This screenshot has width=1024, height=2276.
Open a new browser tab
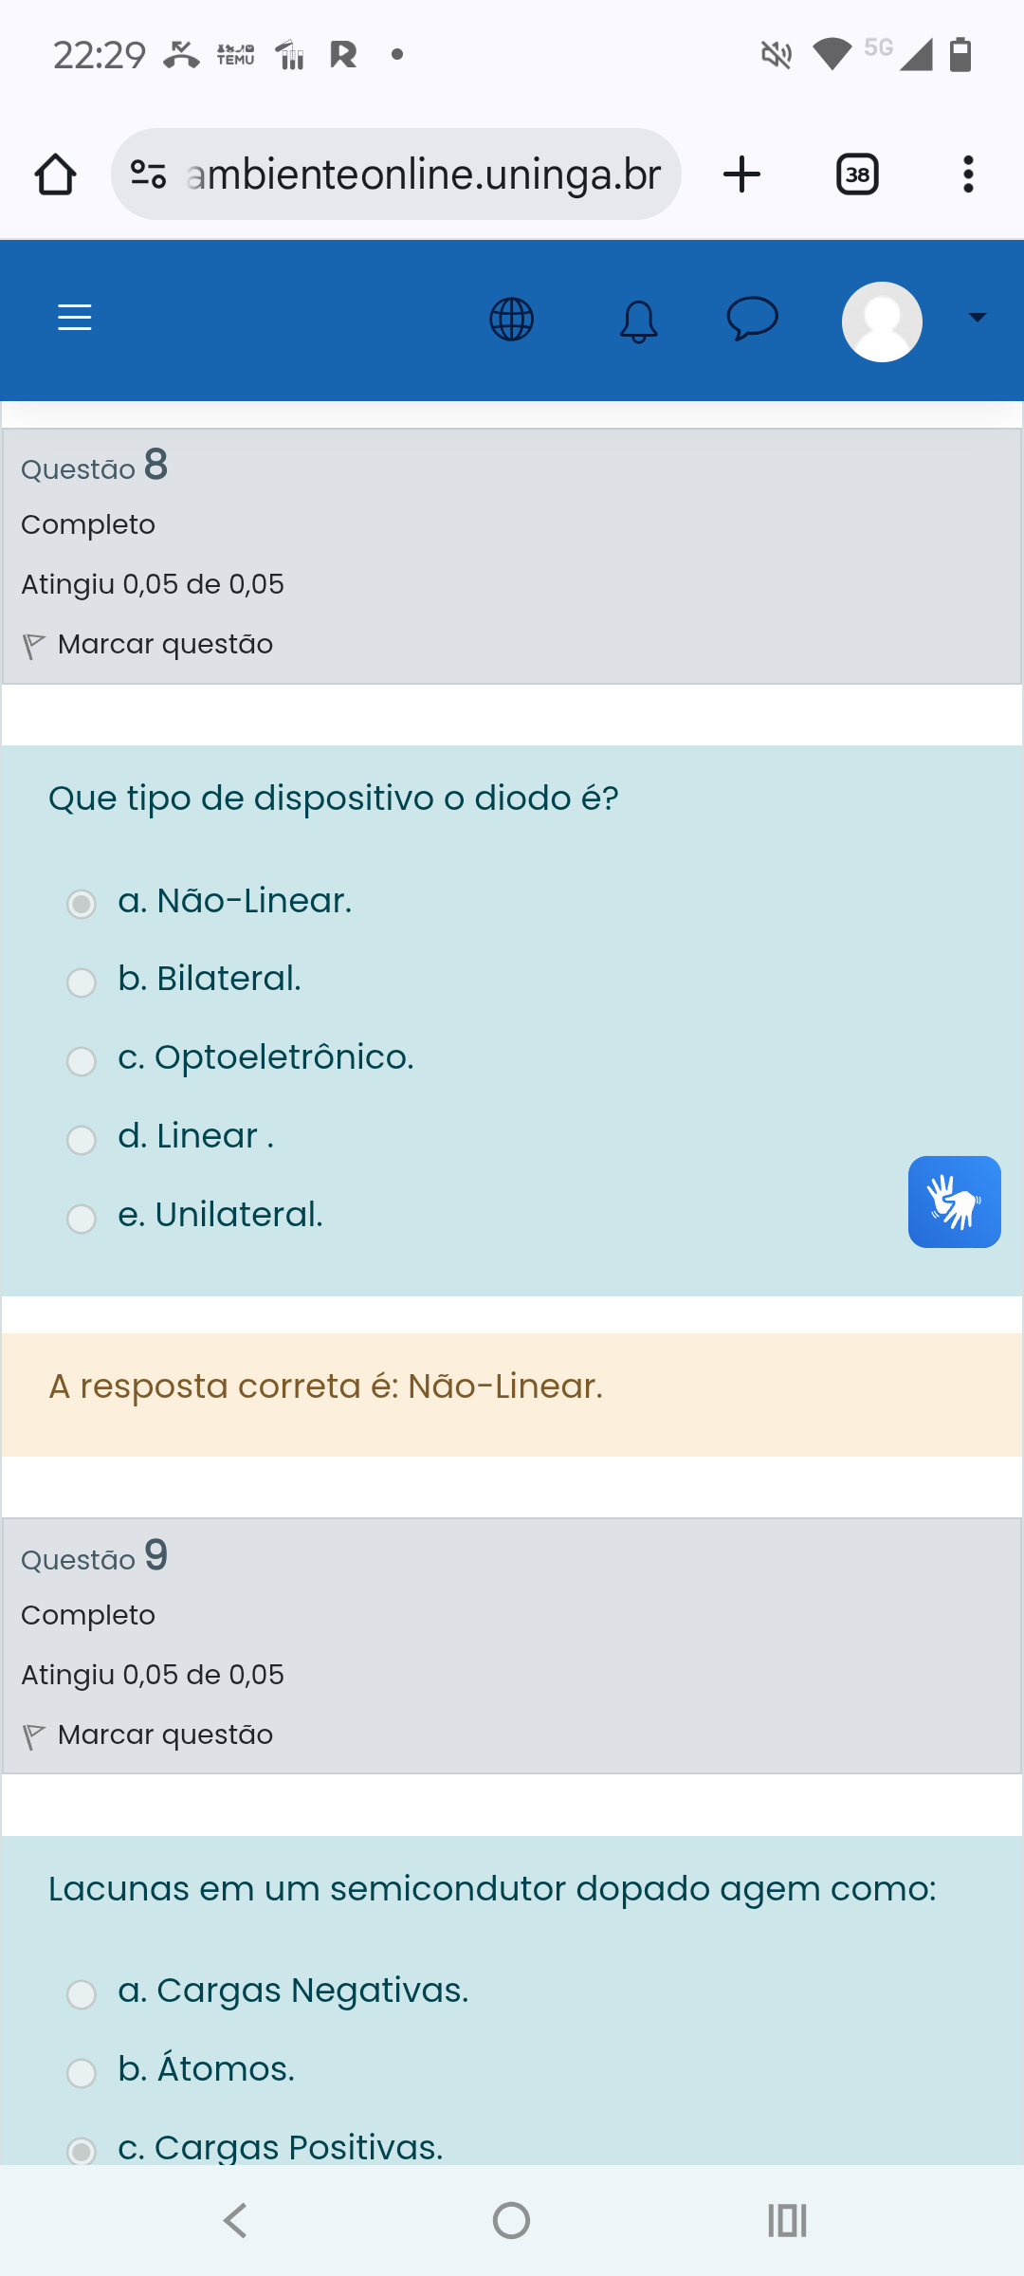tap(741, 174)
